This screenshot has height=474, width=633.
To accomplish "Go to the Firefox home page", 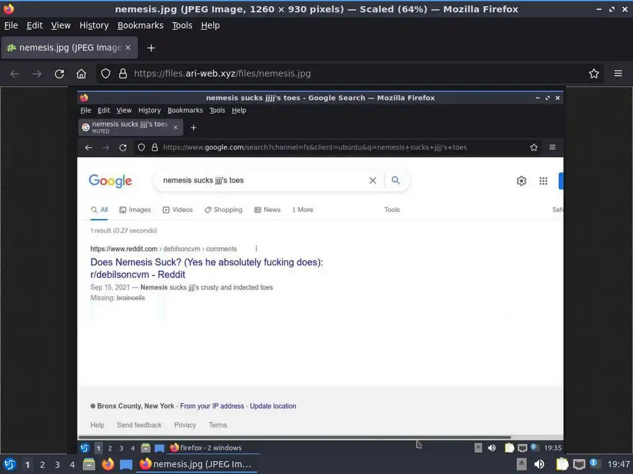I will coord(81,74).
